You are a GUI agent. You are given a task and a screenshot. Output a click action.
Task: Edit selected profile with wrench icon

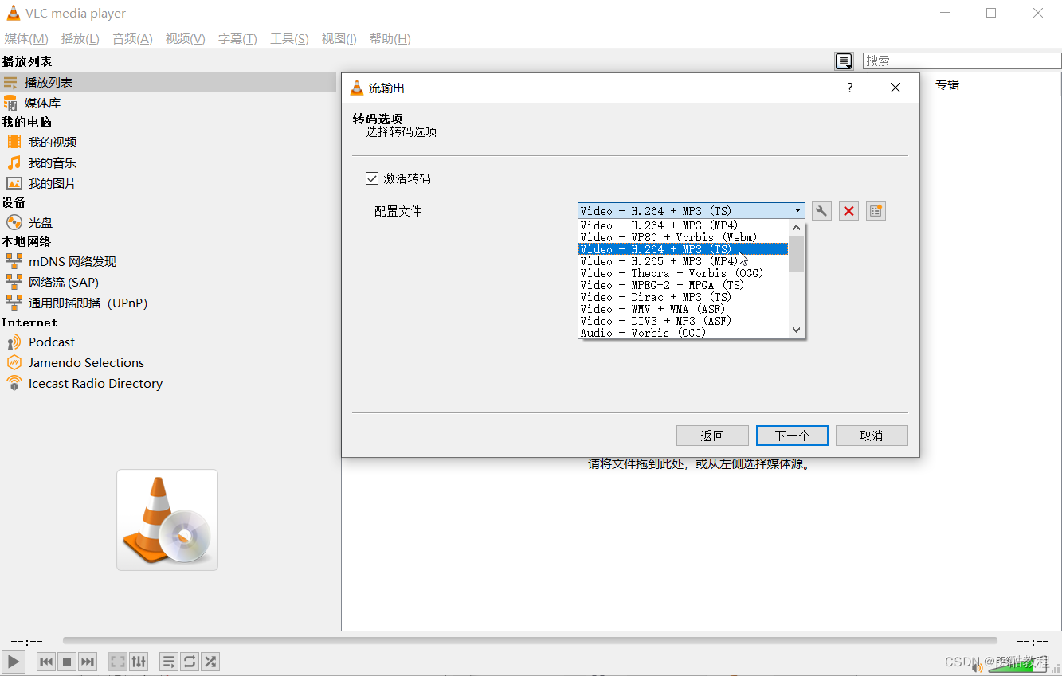821,211
